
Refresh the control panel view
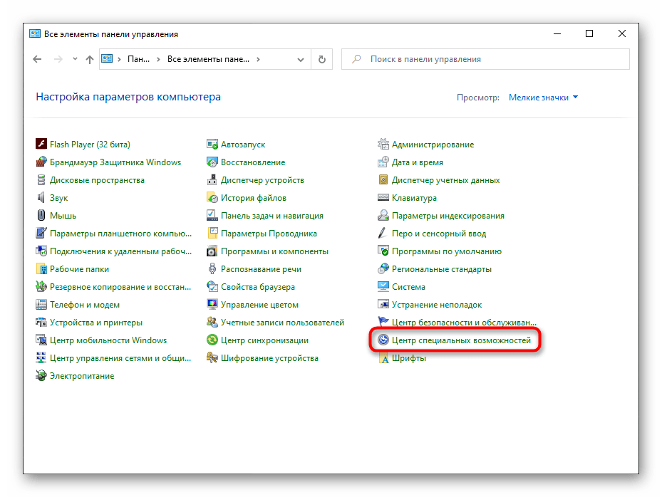click(321, 60)
